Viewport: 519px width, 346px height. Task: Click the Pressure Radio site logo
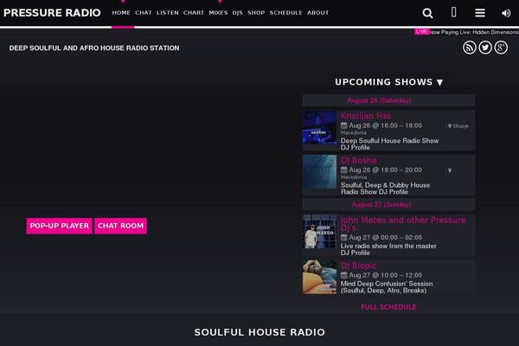point(52,13)
